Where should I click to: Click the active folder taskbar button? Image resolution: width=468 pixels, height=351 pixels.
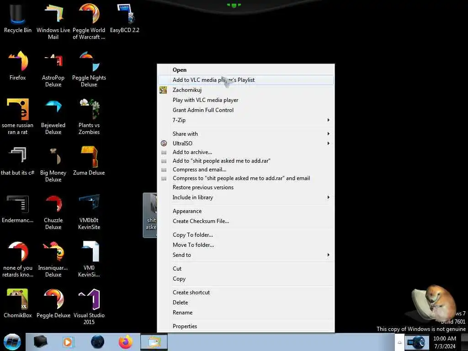pos(154,342)
